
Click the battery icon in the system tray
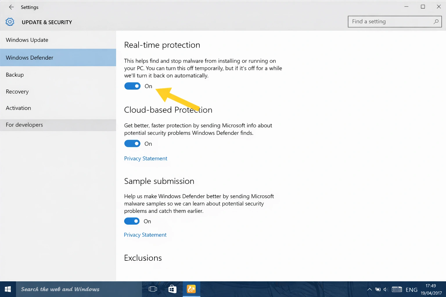[377, 289]
